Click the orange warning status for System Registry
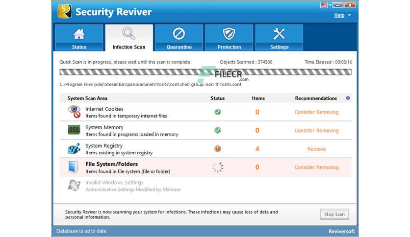 coord(218,149)
